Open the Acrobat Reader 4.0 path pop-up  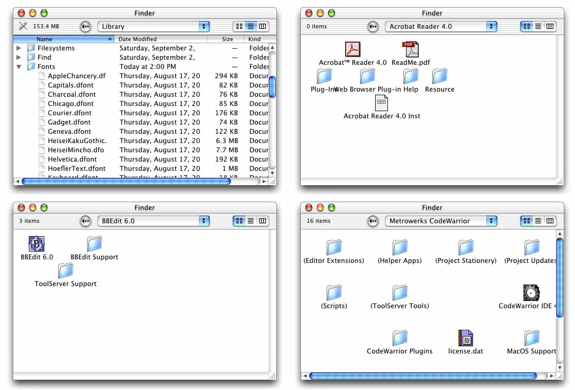(x=441, y=26)
